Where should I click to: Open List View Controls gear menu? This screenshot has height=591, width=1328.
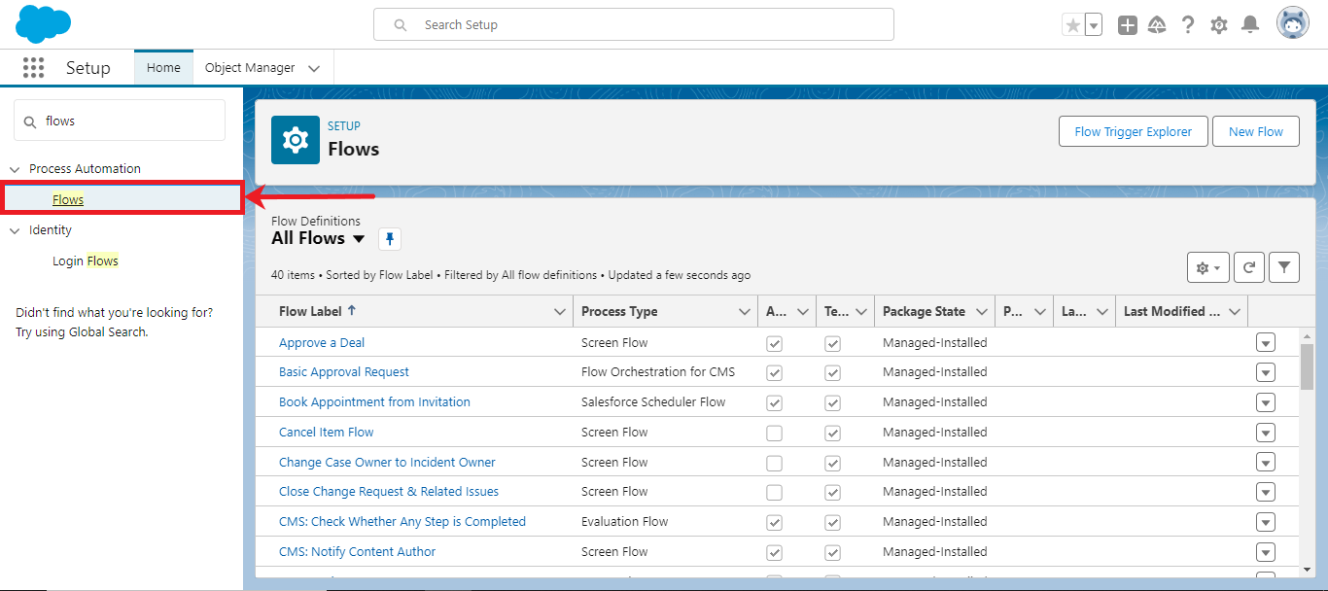(x=1208, y=267)
